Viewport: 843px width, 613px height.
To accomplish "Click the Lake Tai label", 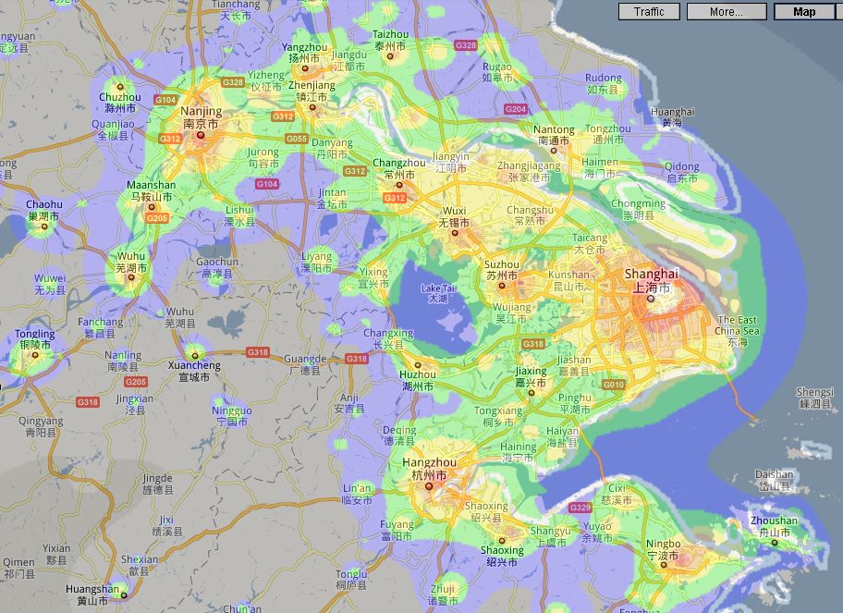I will point(437,293).
